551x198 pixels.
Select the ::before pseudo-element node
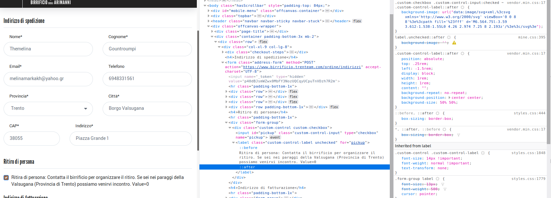pyautogui.click(x=248, y=148)
